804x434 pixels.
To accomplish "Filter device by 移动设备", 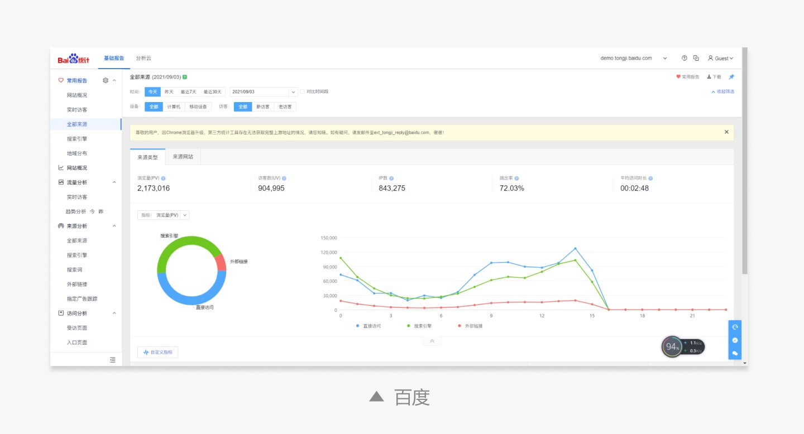I will (198, 107).
